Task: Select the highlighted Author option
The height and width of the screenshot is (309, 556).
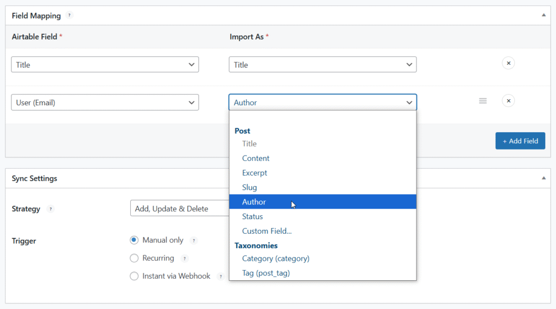Action: coord(323,202)
